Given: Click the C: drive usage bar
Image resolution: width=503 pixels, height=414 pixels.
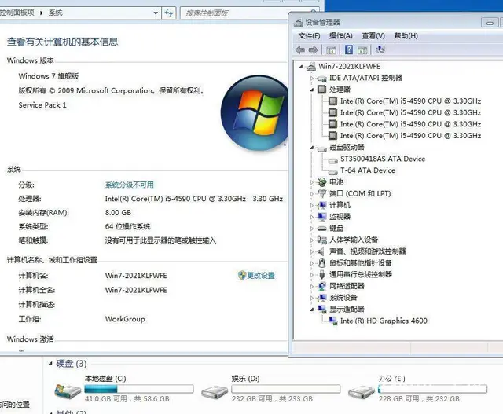Looking at the screenshot, I should pyautogui.click(x=139, y=389).
